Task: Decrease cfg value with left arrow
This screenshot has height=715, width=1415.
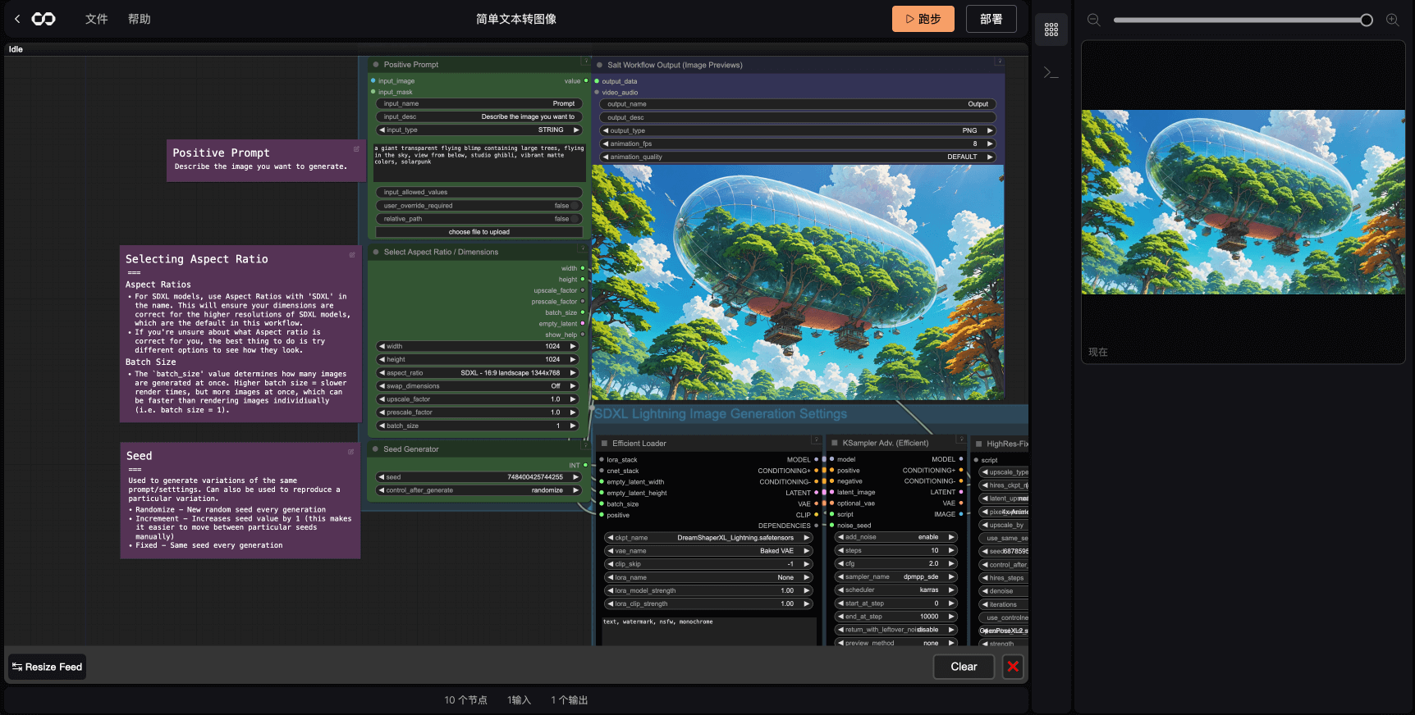Action: [840, 564]
